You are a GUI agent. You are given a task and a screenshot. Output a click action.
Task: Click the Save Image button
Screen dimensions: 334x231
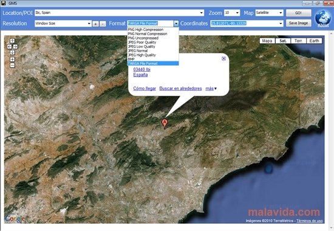[298, 23]
